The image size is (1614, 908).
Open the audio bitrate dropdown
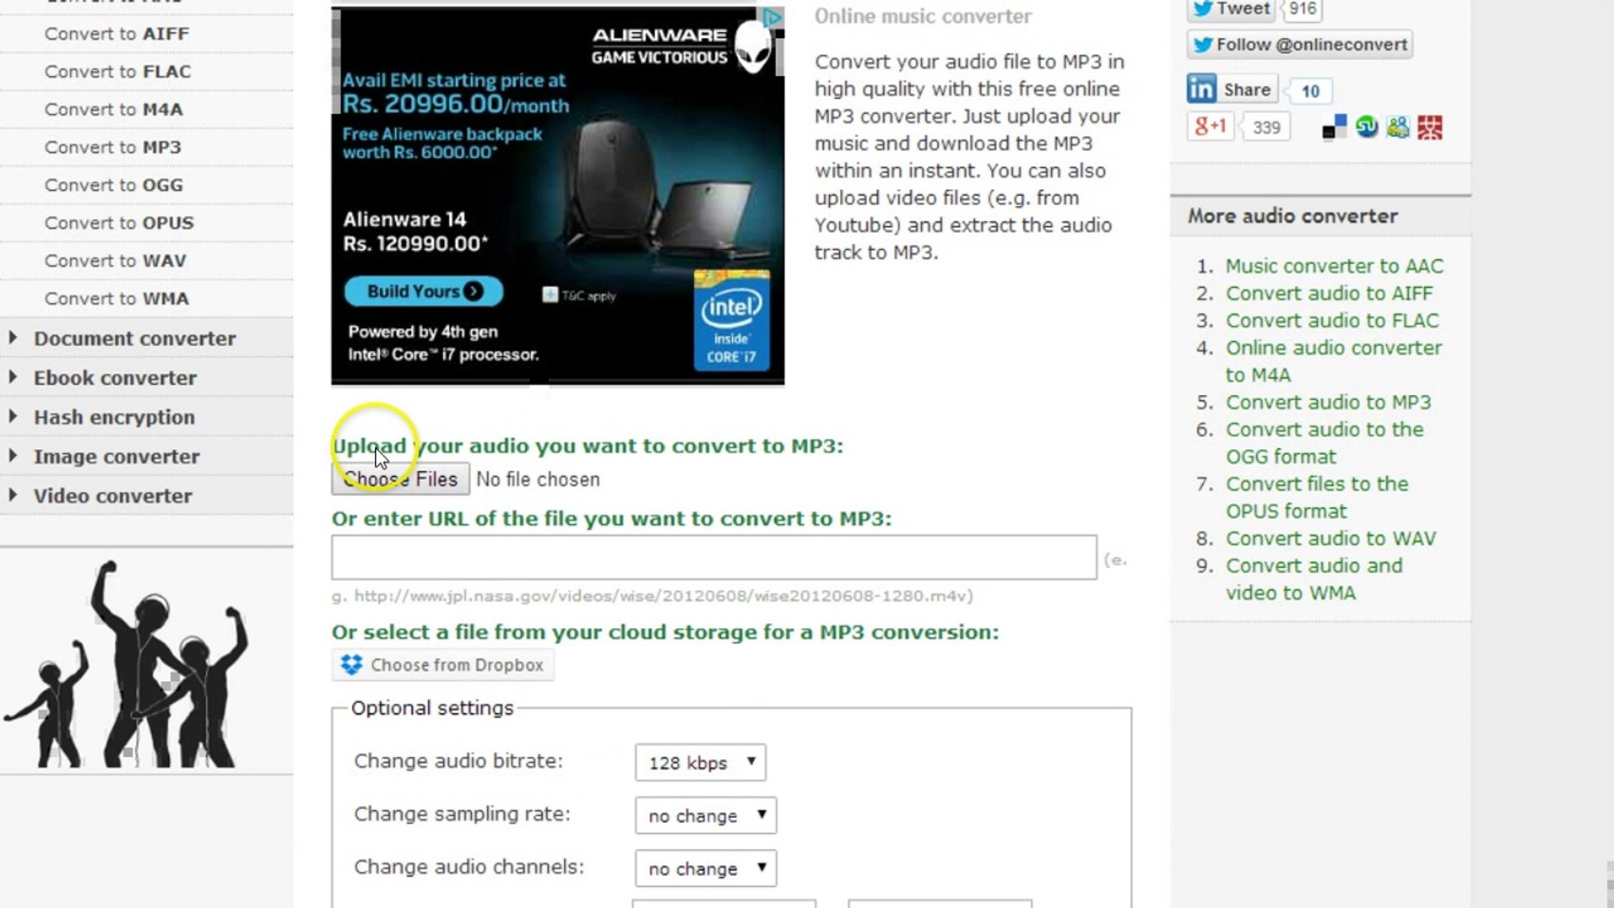click(699, 763)
